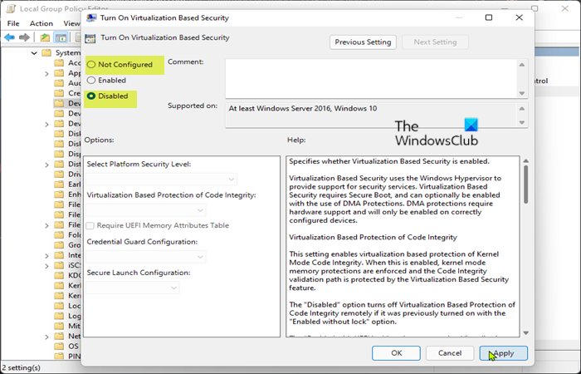
Task: Click the grey Forward arrow in the toolbar
Action: 24,37
